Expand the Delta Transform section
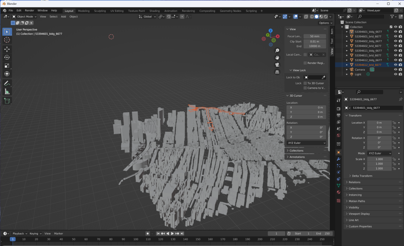This screenshot has height=246, width=404. tap(362, 176)
